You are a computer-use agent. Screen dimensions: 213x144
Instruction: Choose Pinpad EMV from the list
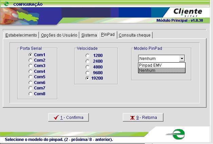pyautogui.click(x=161, y=65)
